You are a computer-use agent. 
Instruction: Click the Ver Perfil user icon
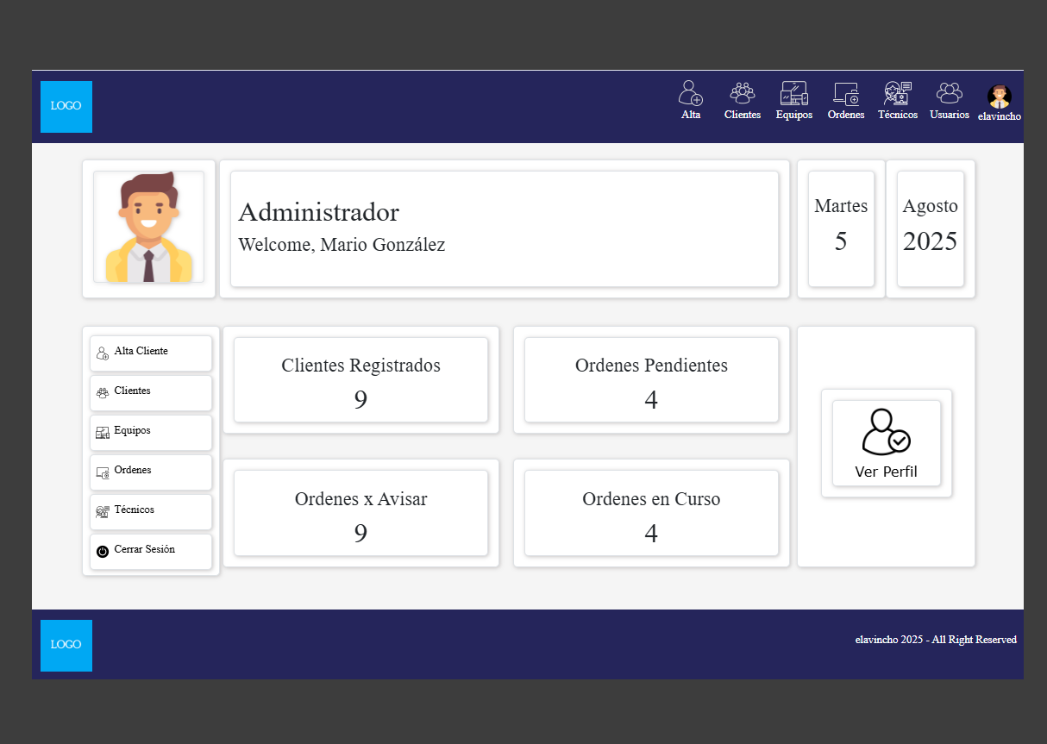pos(886,433)
